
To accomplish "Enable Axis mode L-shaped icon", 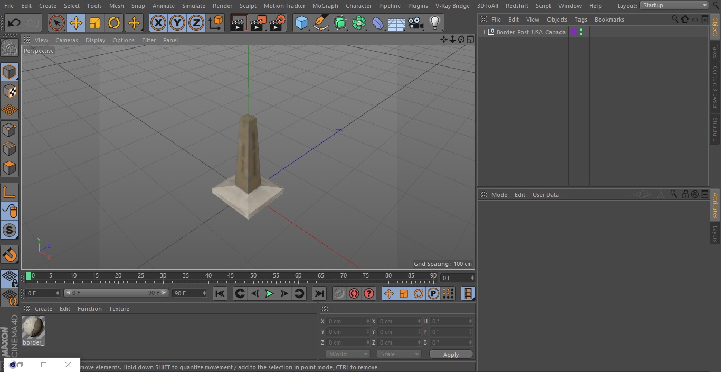I will (10, 192).
